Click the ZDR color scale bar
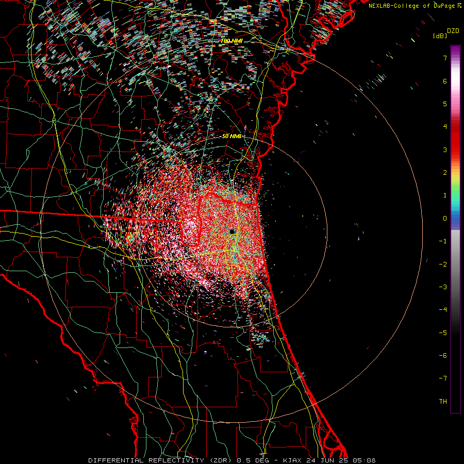 tap(455, 229)
